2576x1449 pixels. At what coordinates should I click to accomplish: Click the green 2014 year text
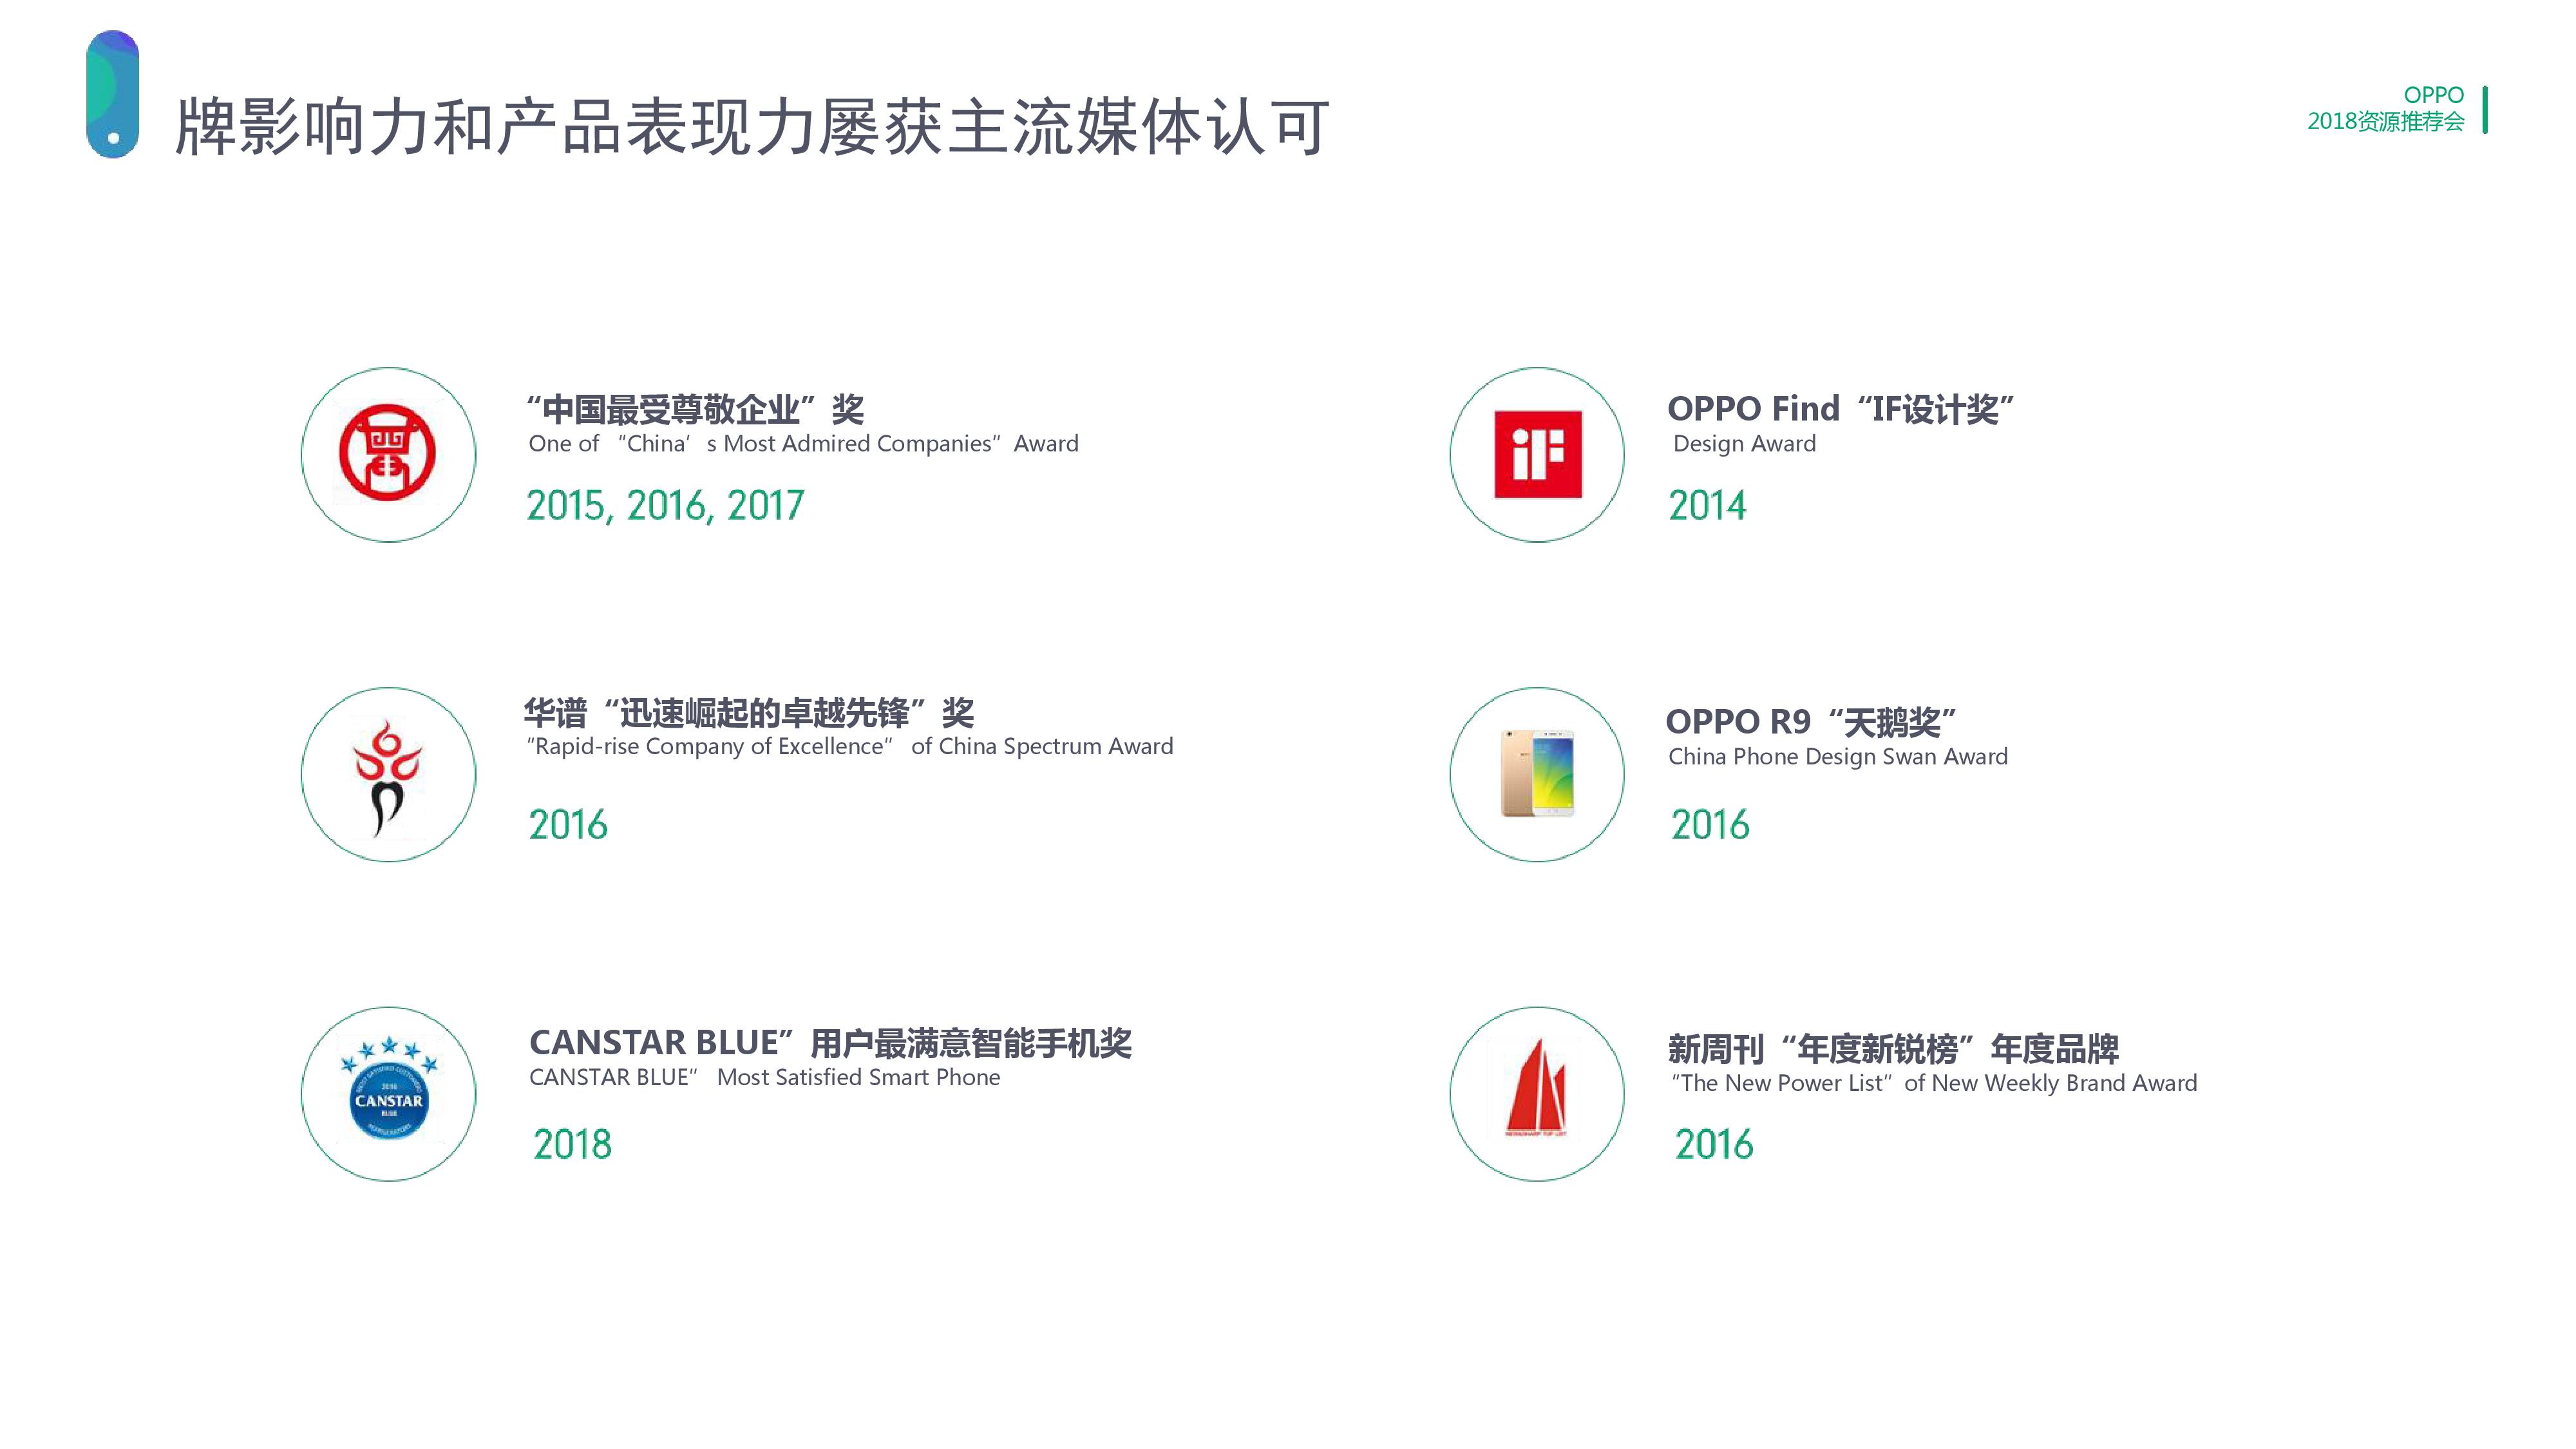tap(1707, 506)
